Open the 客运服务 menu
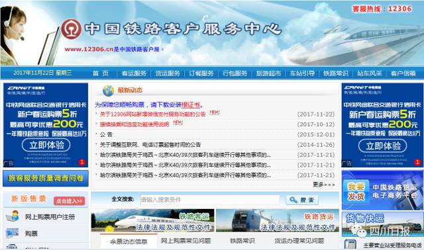 (x=134, y=73)
